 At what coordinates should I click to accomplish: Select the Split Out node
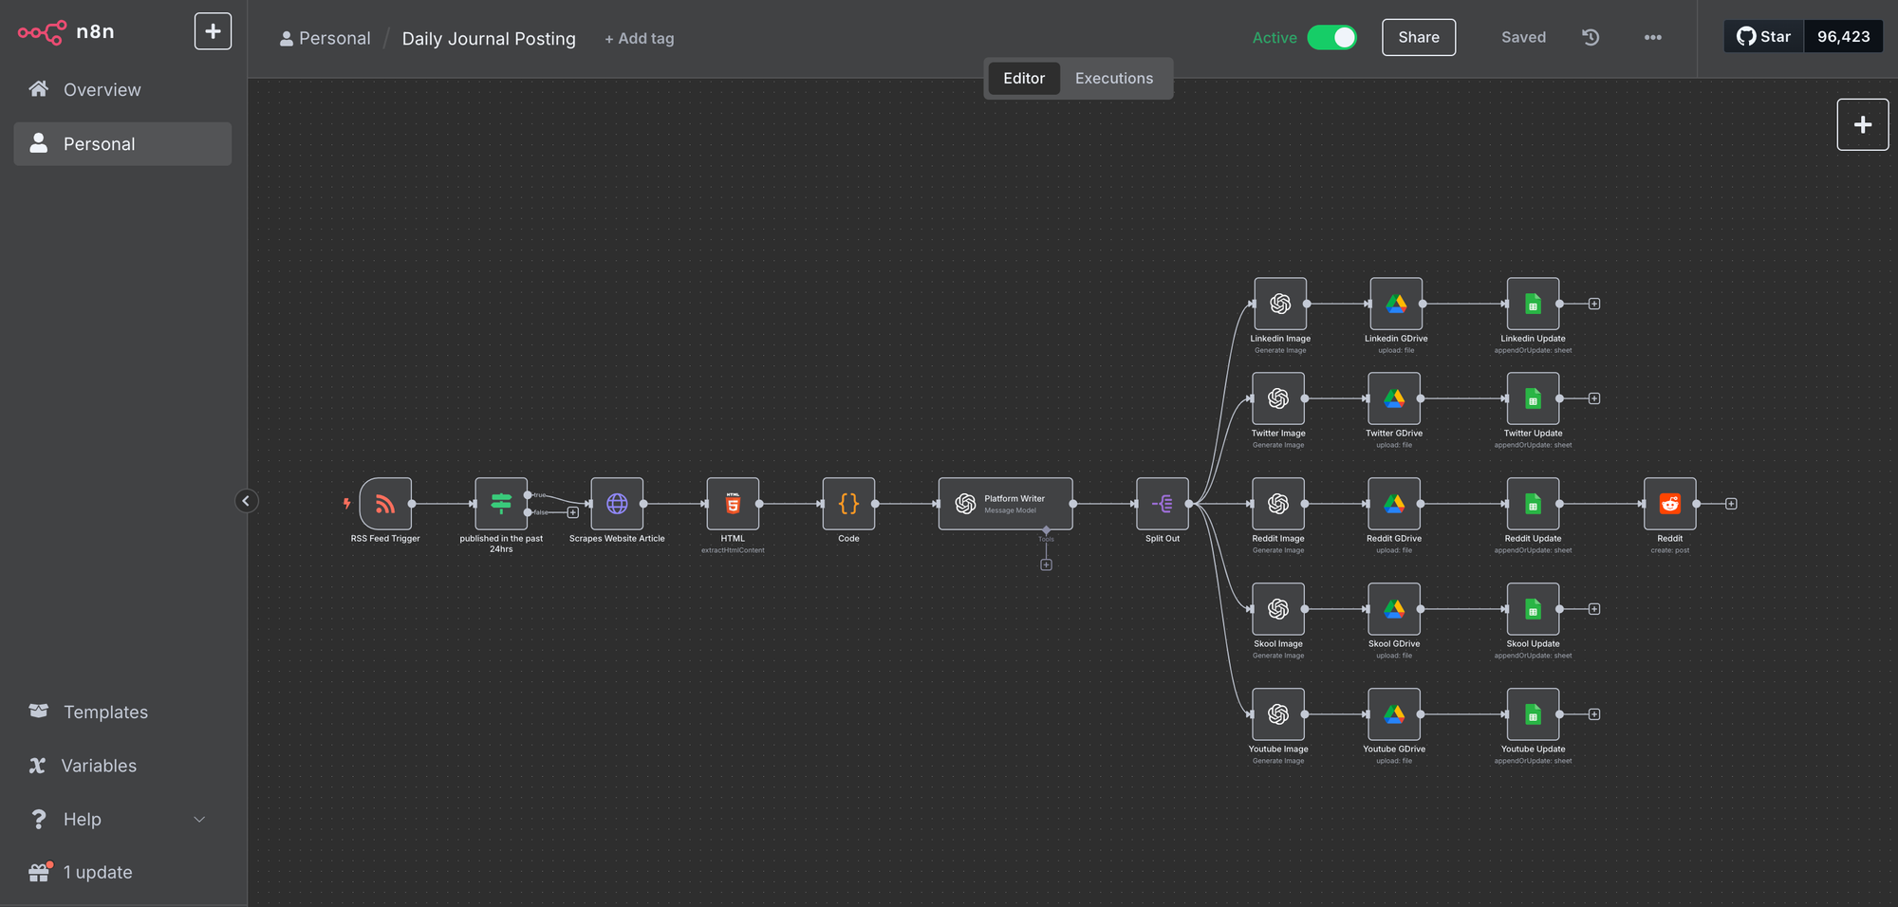(1163, 503)
